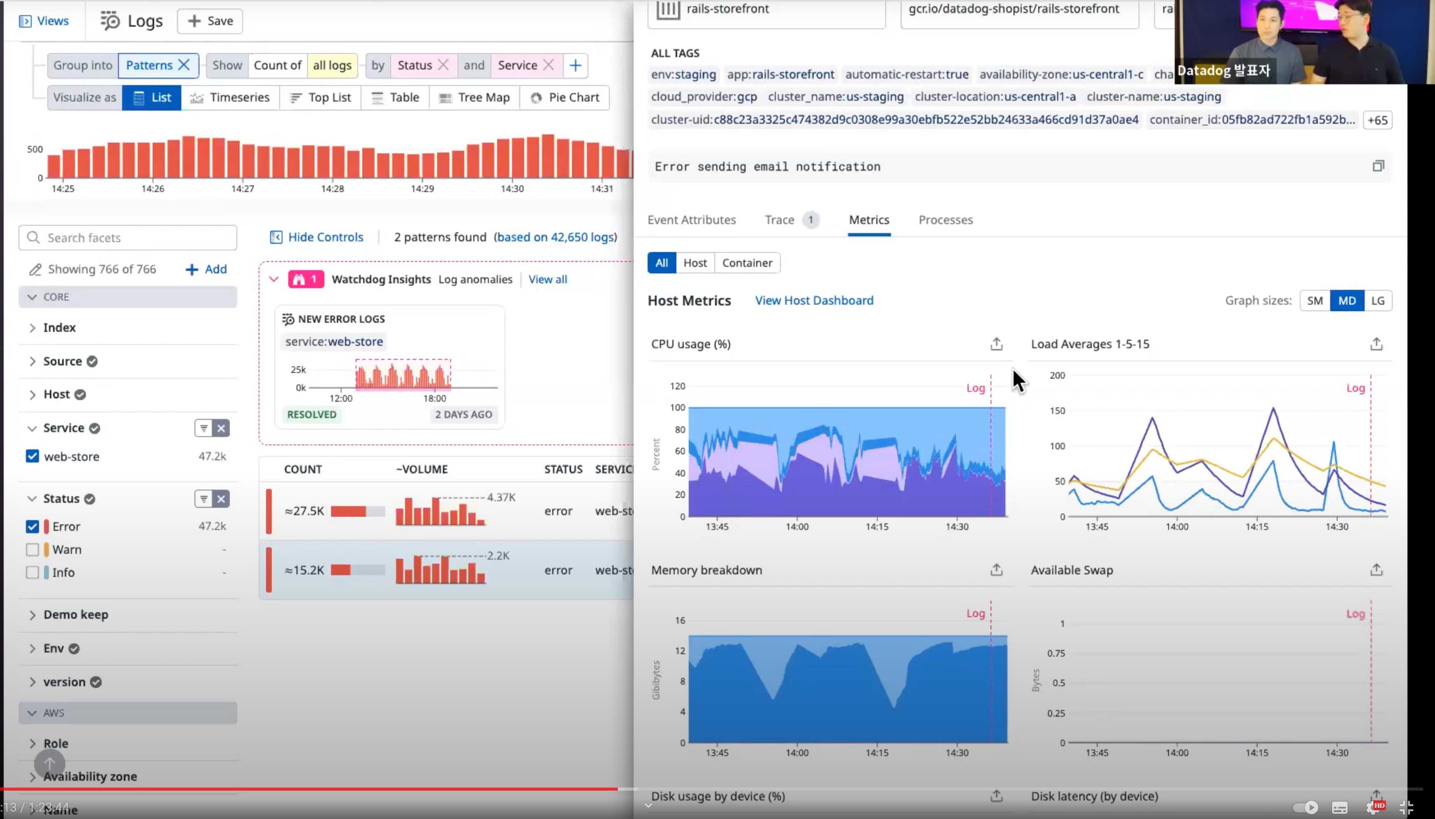
Task: Expand the Index facet
Action: tap(32, 328)
